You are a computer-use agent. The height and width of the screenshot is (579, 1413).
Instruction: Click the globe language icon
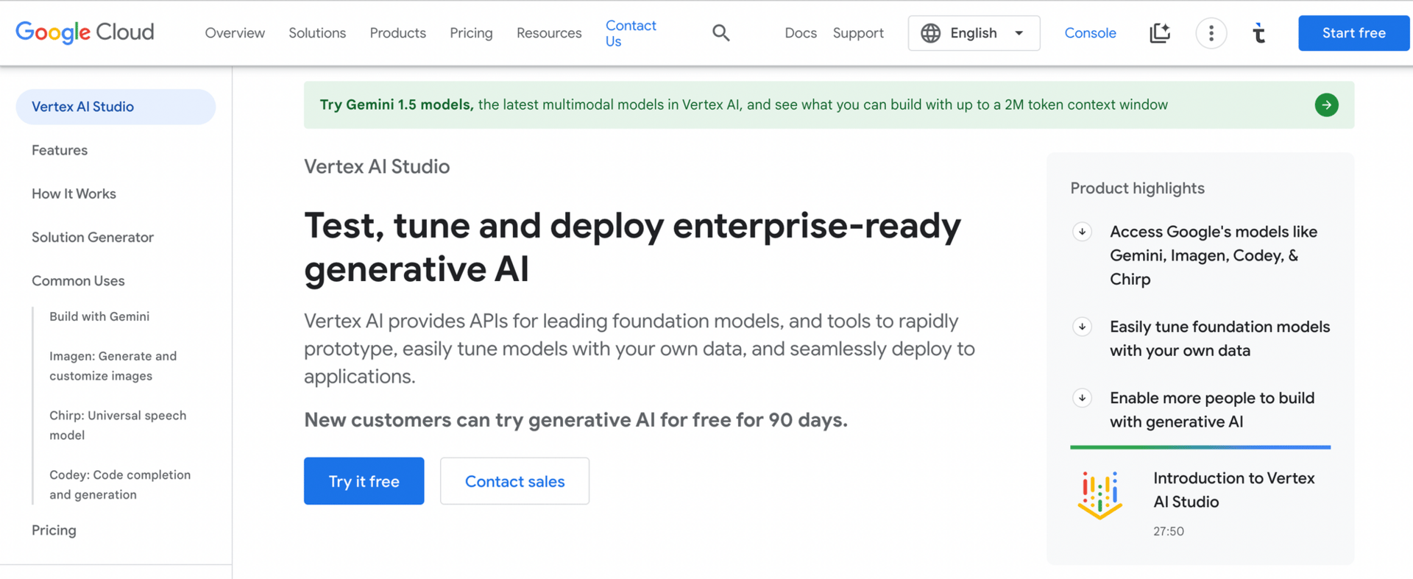pos(931,33)
